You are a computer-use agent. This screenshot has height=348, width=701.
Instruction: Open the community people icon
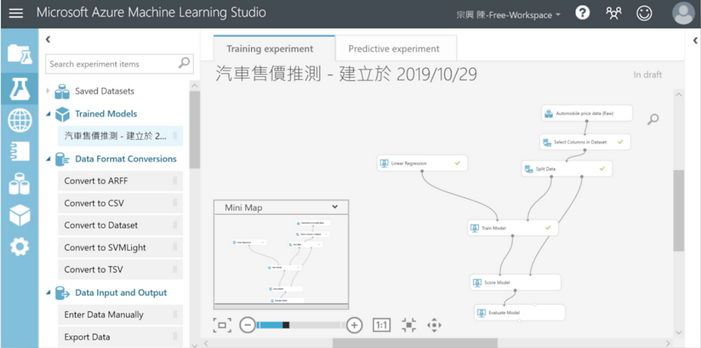tap(613, 14)
